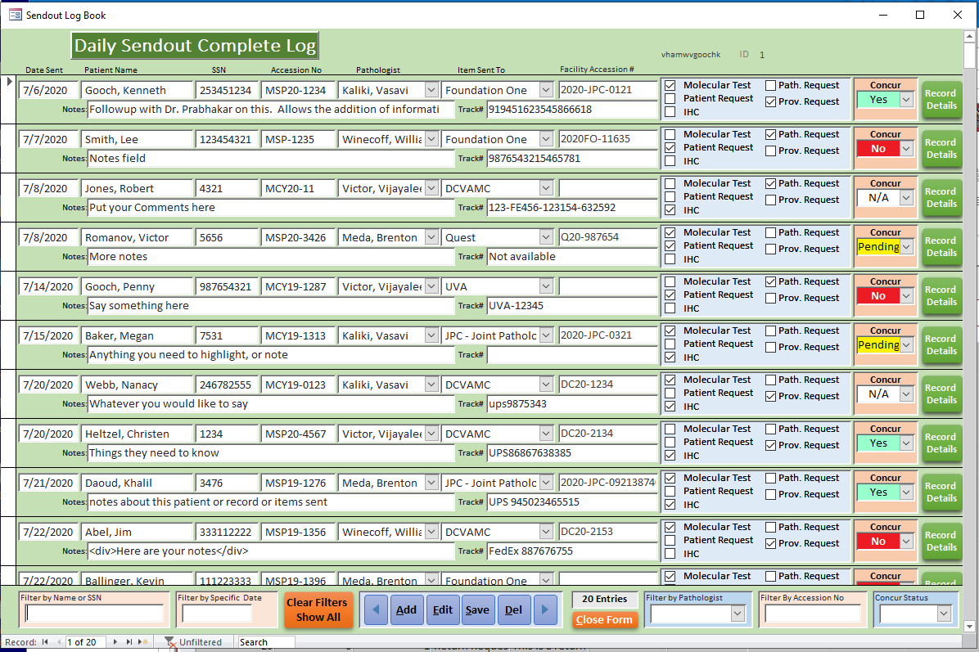The image size is (979, 652).
Task: Expand the Filter by Pathologist combo box
Action: point(738,614)
